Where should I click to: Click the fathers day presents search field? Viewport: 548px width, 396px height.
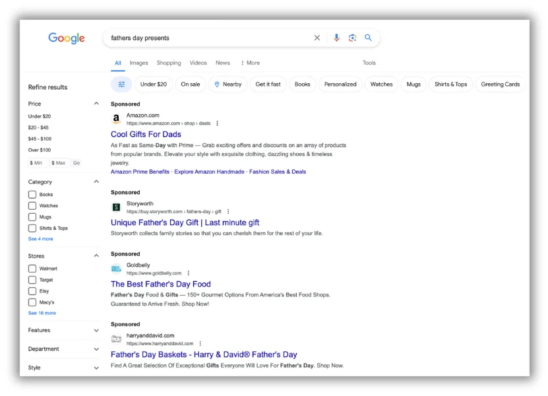coord(210,38)
